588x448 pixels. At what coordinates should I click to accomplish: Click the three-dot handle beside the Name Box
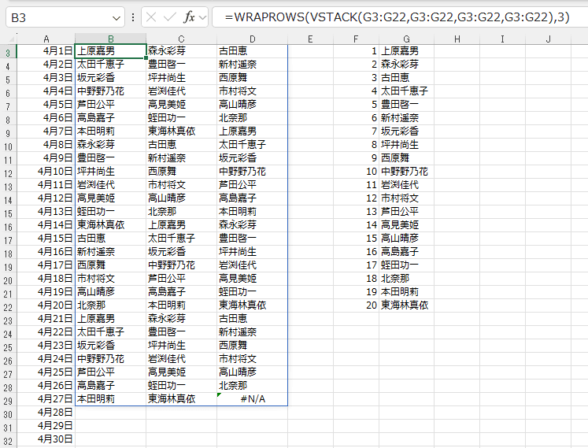[x=132, y=17]
